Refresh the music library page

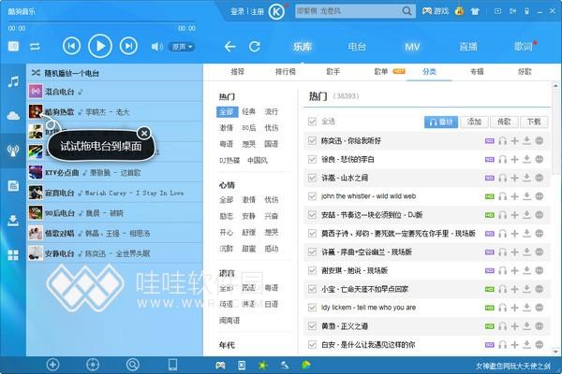coord(255,47)
